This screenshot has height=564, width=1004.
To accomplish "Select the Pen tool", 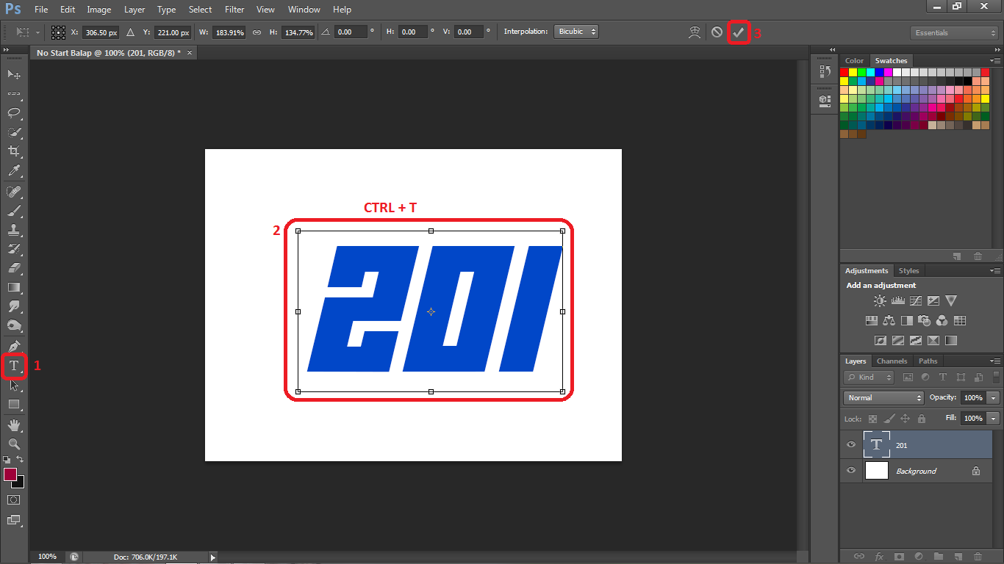I will tap(14, 346).
